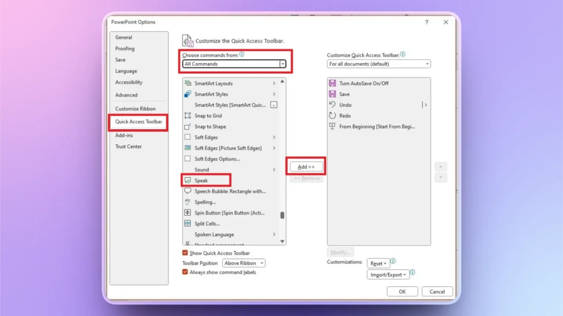
Task: Open the Import/Export menu
Action: point(388,274)
